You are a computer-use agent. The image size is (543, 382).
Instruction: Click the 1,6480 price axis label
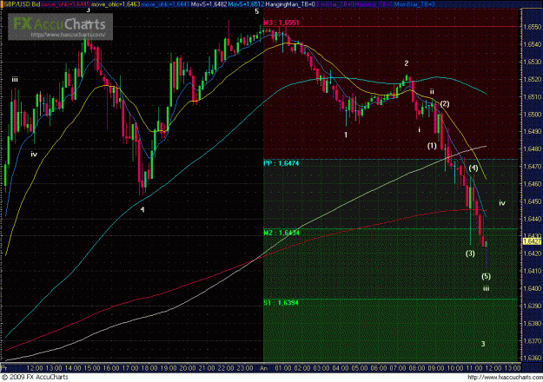(533, 149)
